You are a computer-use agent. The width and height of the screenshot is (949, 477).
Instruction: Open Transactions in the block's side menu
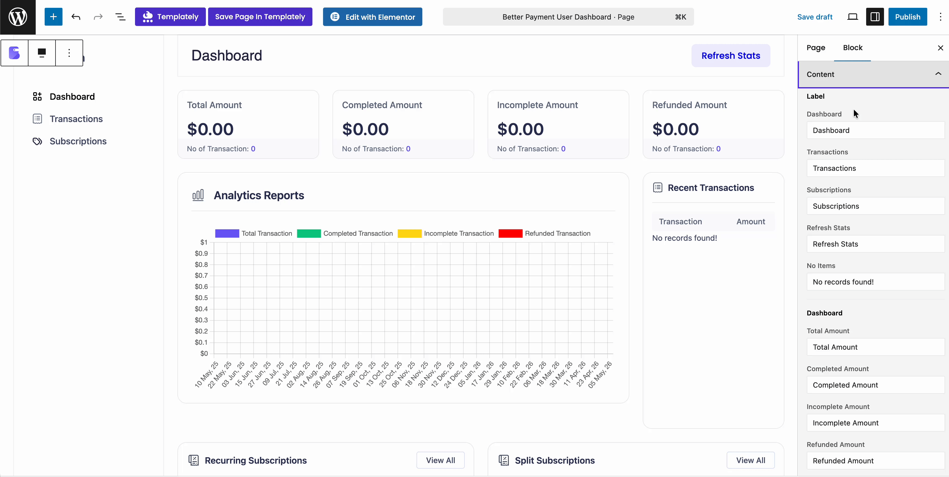click(76, 119)
